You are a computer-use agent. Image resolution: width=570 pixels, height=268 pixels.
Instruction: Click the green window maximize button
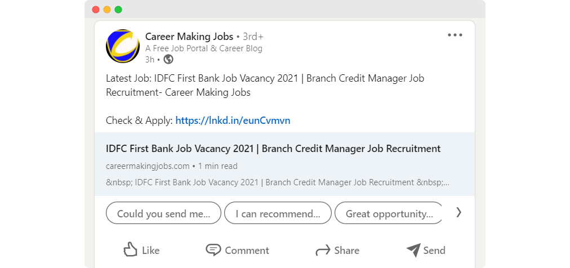pyautogui.click(x=118, y=10)
